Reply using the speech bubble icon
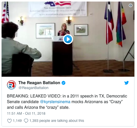137x128 pixels. pyautogui.click(x=26, y=121)
